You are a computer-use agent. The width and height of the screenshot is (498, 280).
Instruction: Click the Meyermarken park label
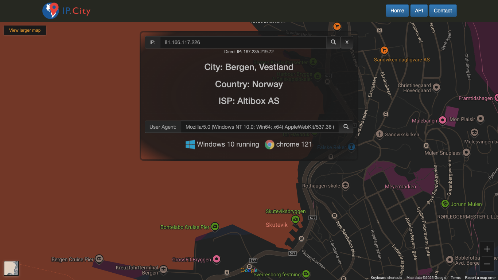pos(400,187)
